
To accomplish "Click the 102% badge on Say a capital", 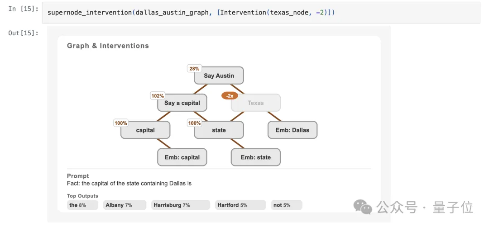I will pyautogui.click(x=158, y=96).
